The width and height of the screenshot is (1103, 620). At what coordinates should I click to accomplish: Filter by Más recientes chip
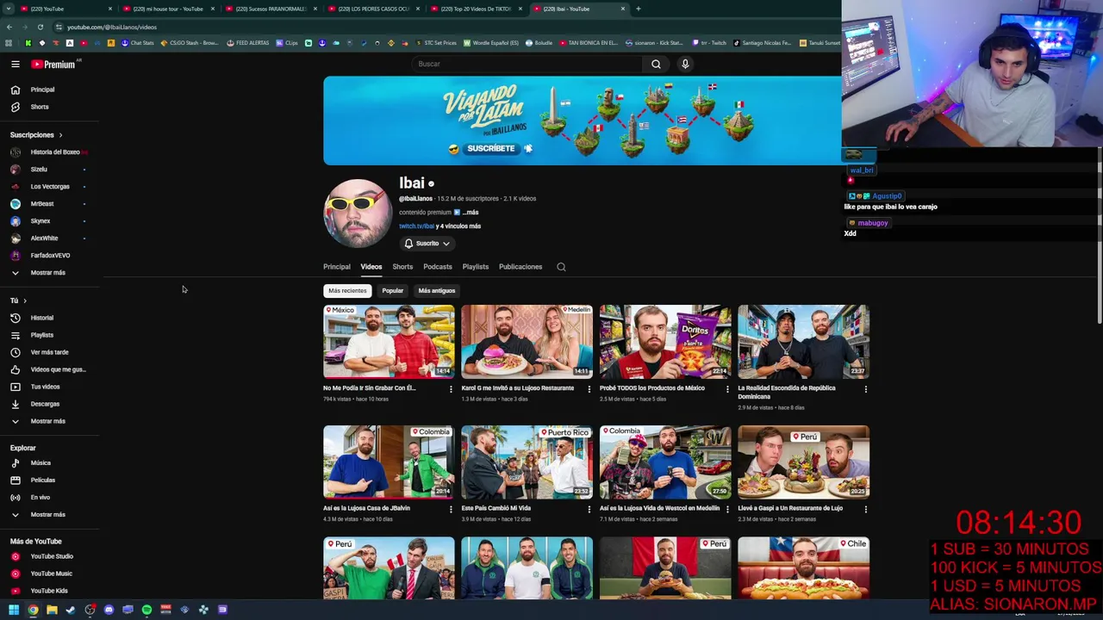(x=347, y=291)
